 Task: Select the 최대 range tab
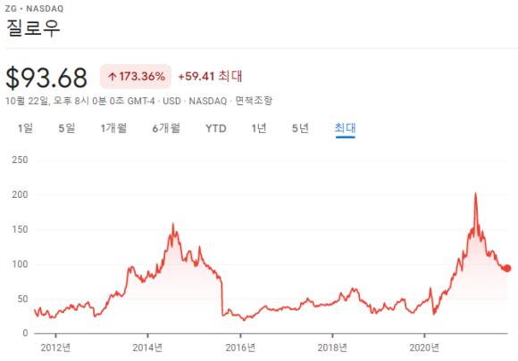pos(346,128)
